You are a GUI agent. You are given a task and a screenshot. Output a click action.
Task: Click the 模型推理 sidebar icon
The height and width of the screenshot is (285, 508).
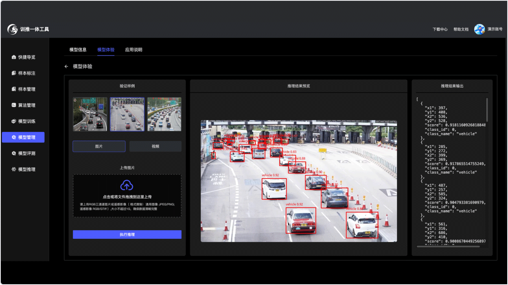(14, 169)
